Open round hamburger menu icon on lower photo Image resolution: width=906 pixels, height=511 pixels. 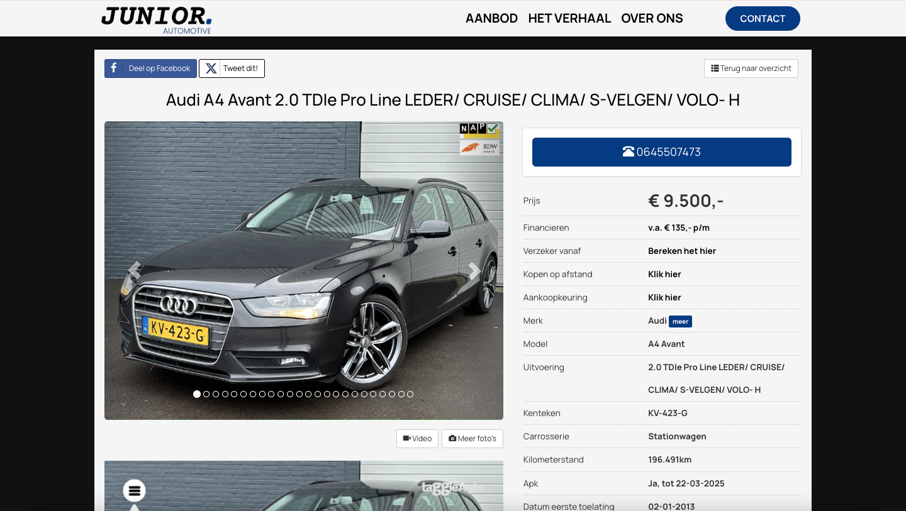[134, 491]
